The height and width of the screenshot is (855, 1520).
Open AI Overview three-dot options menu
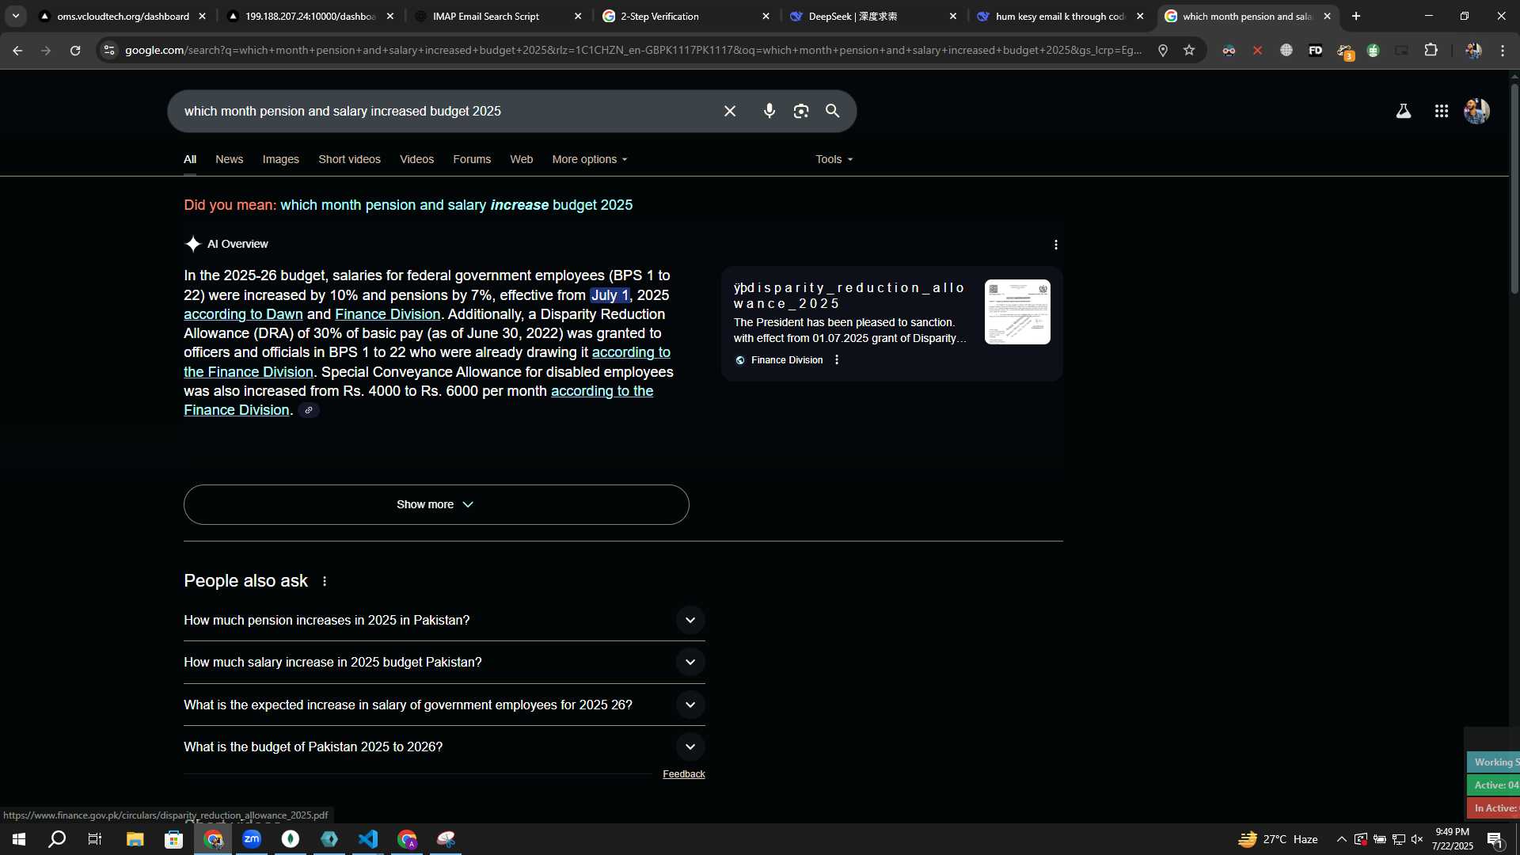click(x=1055, y=245)
